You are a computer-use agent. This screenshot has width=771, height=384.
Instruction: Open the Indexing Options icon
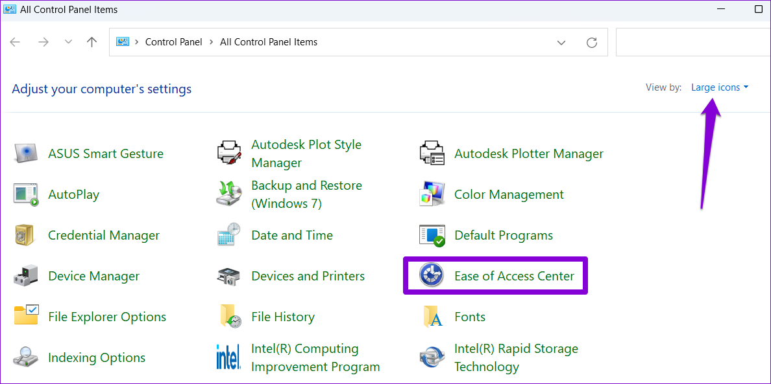(x=27, y=357)
